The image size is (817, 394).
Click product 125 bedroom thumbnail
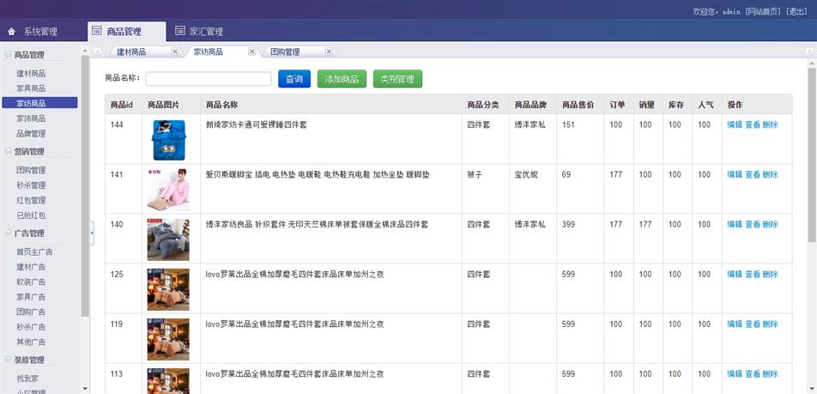[168, 290]
